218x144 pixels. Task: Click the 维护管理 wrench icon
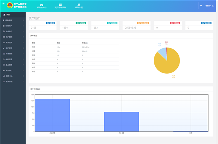tap(4, 48)
